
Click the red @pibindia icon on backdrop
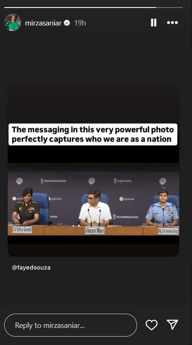(121, 199)
